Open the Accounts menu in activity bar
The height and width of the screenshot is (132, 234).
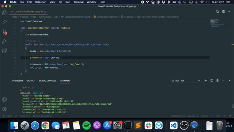[x=4, y=99]
